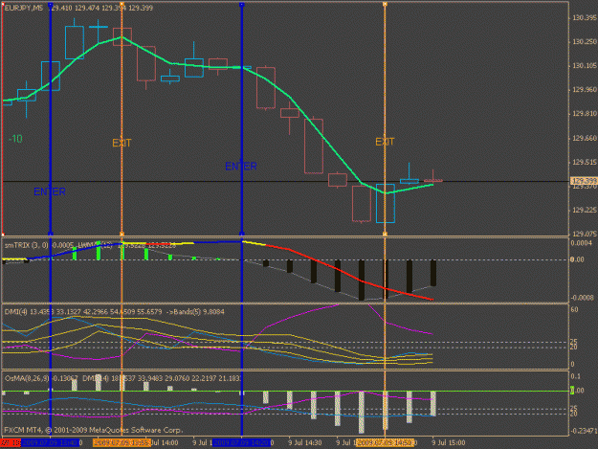Image resolution: width=598 pixels, height=449 pixels.
Task: Click the 129.660 price axis label
Action: point(584,138)
